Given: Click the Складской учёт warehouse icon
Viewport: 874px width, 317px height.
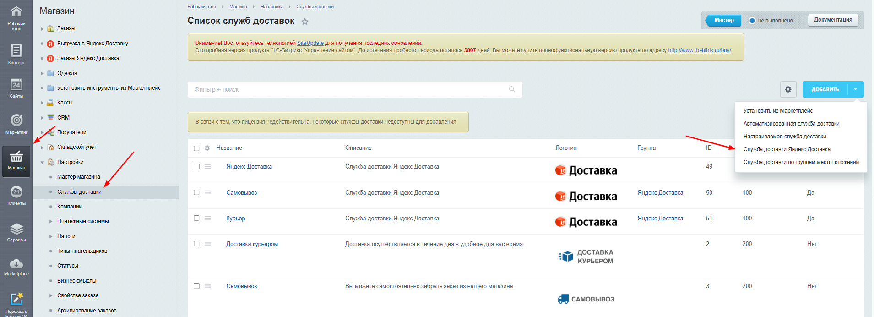Looking at the screenshot, I should pyautogui.click(x=51, y=147).
